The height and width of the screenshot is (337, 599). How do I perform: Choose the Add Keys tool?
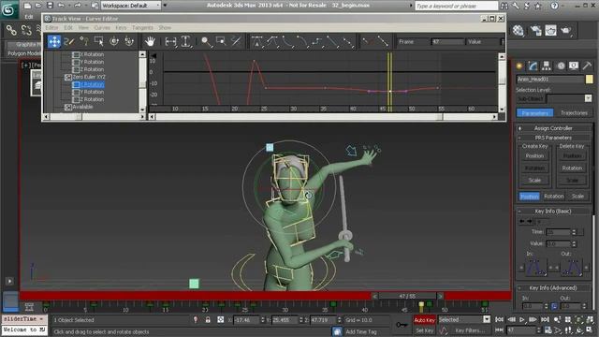point(84,41)
